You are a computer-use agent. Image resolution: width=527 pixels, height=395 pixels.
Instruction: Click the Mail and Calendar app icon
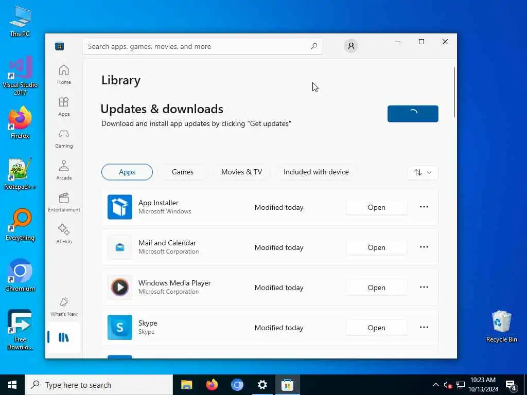pos(120,247)
